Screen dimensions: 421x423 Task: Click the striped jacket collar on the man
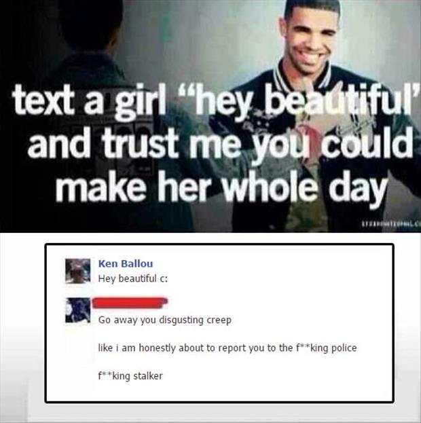point(302,73)
